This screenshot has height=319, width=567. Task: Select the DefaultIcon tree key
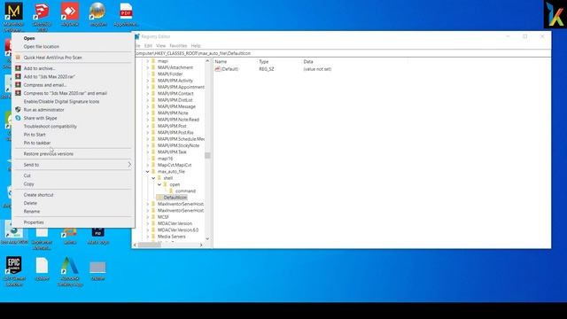[175, 198]
